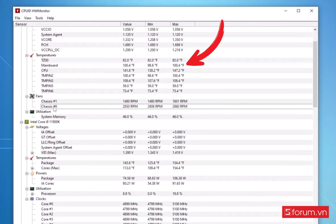The image size is (336, 224).
Task: Open the View menu
Action: (x=28, y=18)
